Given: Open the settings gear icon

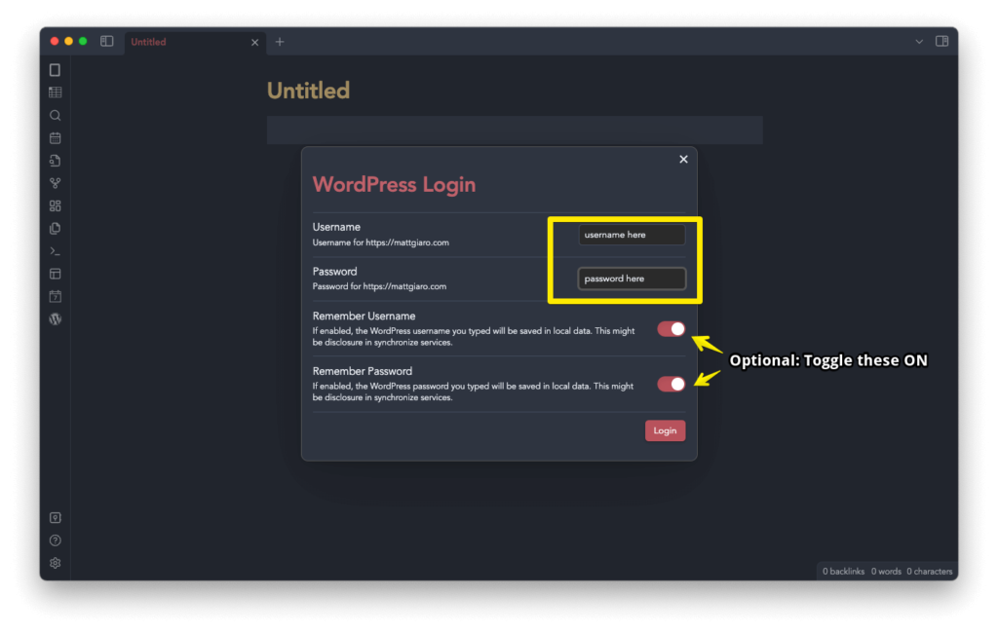Looking at the screenshot, I should click(x=56, y=563).
